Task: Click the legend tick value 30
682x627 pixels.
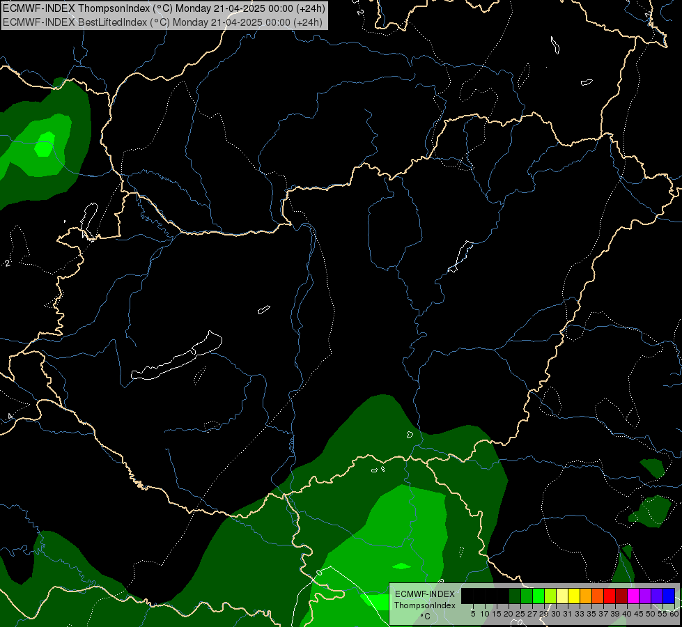Action: [557, 614]
